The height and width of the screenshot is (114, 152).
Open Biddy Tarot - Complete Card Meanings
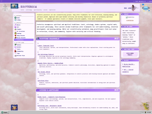coord(52,97)
